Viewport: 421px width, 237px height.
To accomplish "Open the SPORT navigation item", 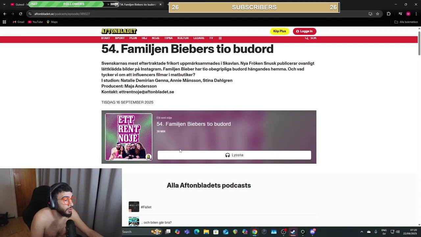I will pos(120,38).
